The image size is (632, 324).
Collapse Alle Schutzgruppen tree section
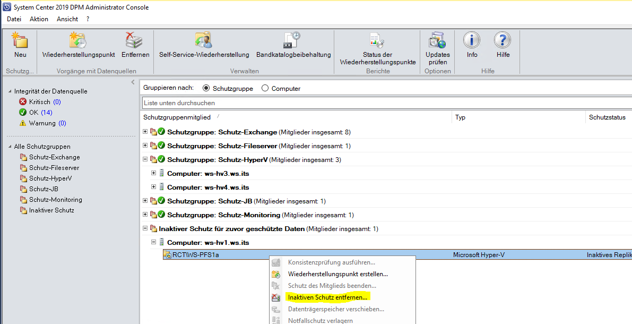[x=10, y=147]
